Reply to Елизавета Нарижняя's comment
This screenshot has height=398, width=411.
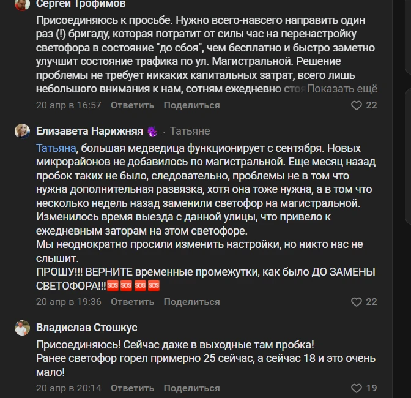click(x=133, y=302)
